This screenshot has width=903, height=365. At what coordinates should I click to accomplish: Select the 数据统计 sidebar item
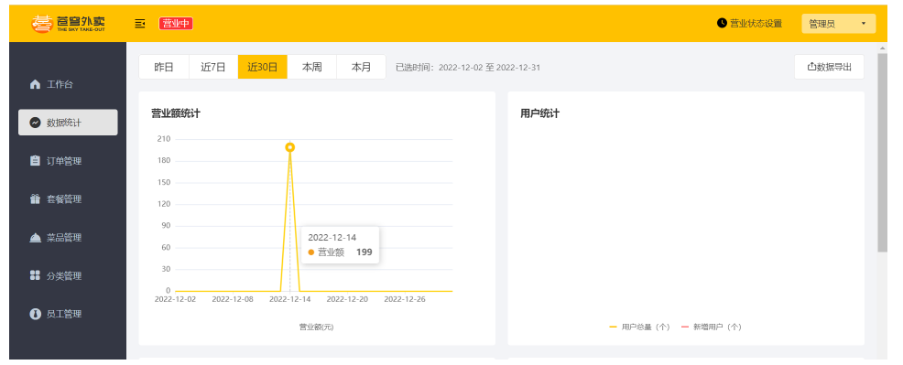click(x=68, y=123)
